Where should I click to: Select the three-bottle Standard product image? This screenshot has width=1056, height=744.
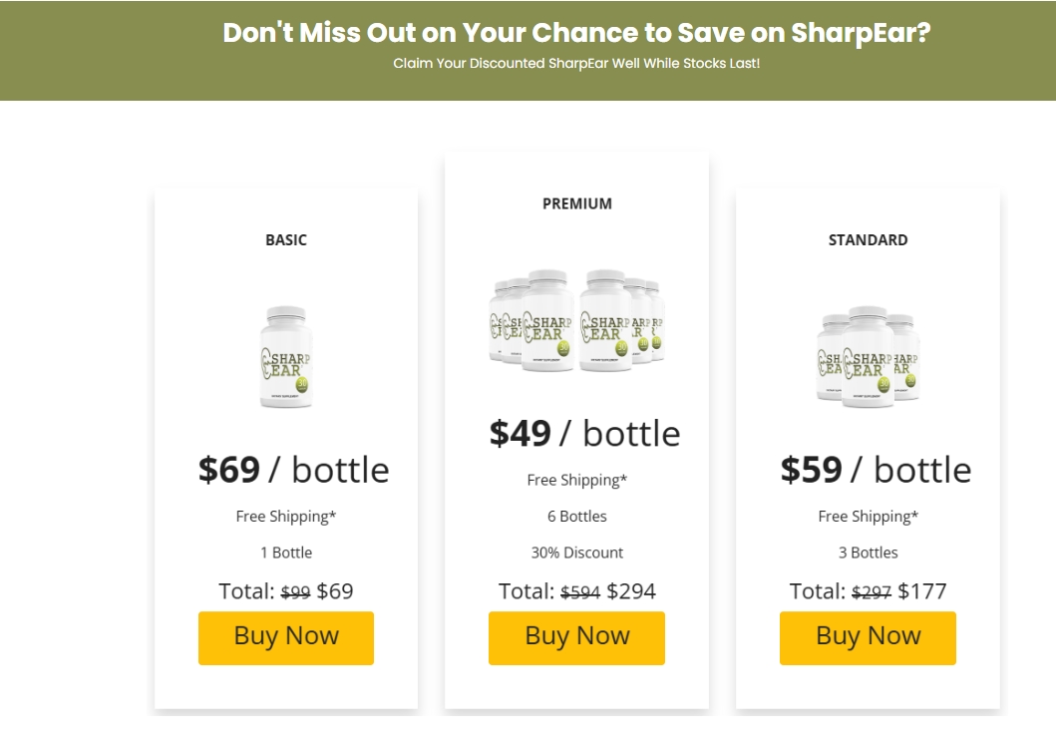tap(868, 356)
